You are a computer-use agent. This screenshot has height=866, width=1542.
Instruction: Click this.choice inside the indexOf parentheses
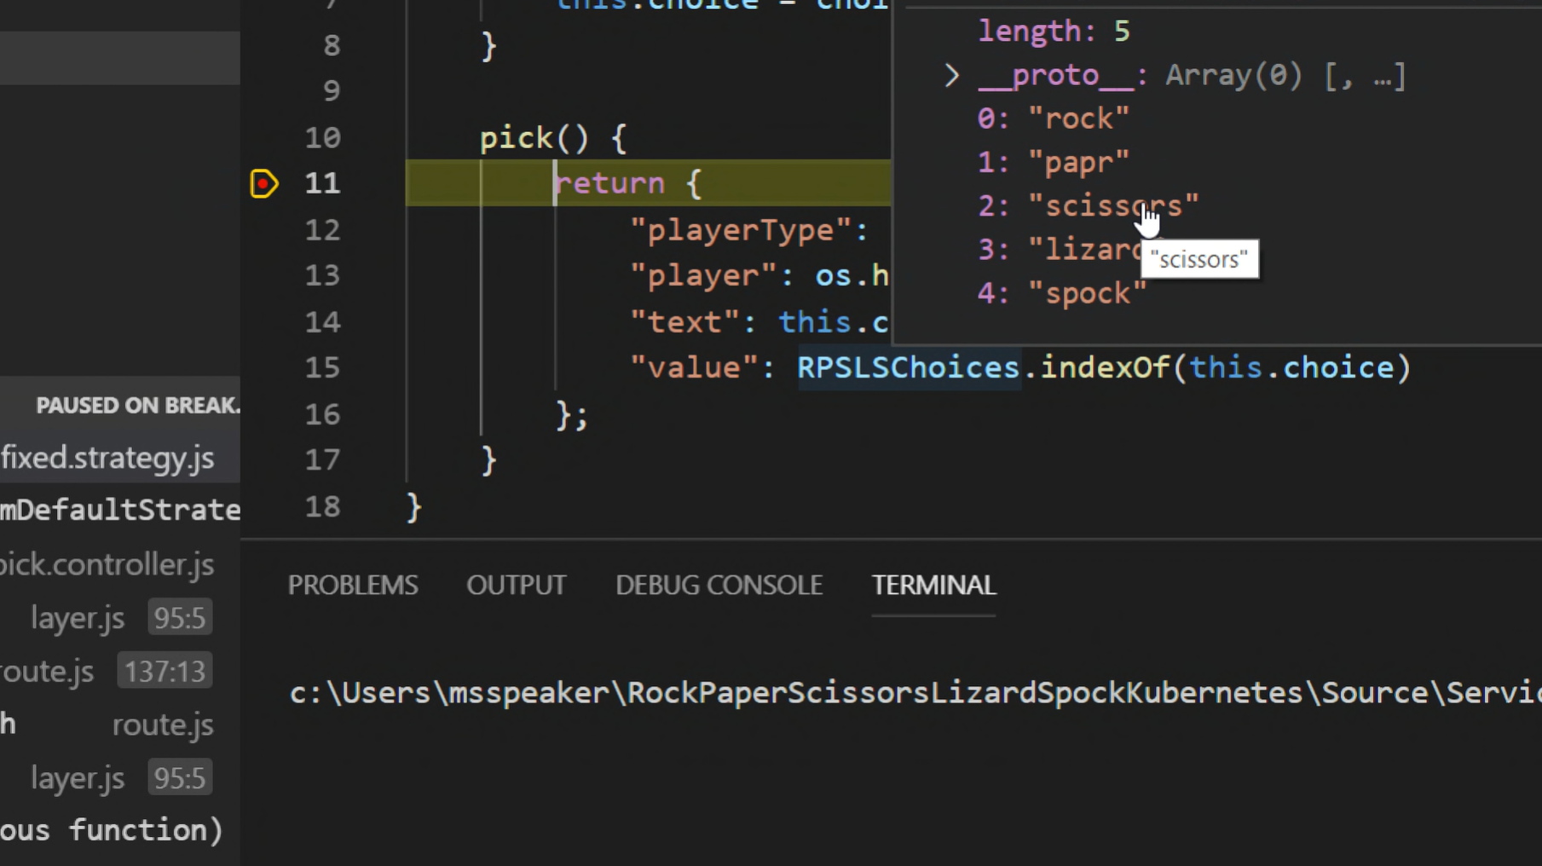[1291, 367]
